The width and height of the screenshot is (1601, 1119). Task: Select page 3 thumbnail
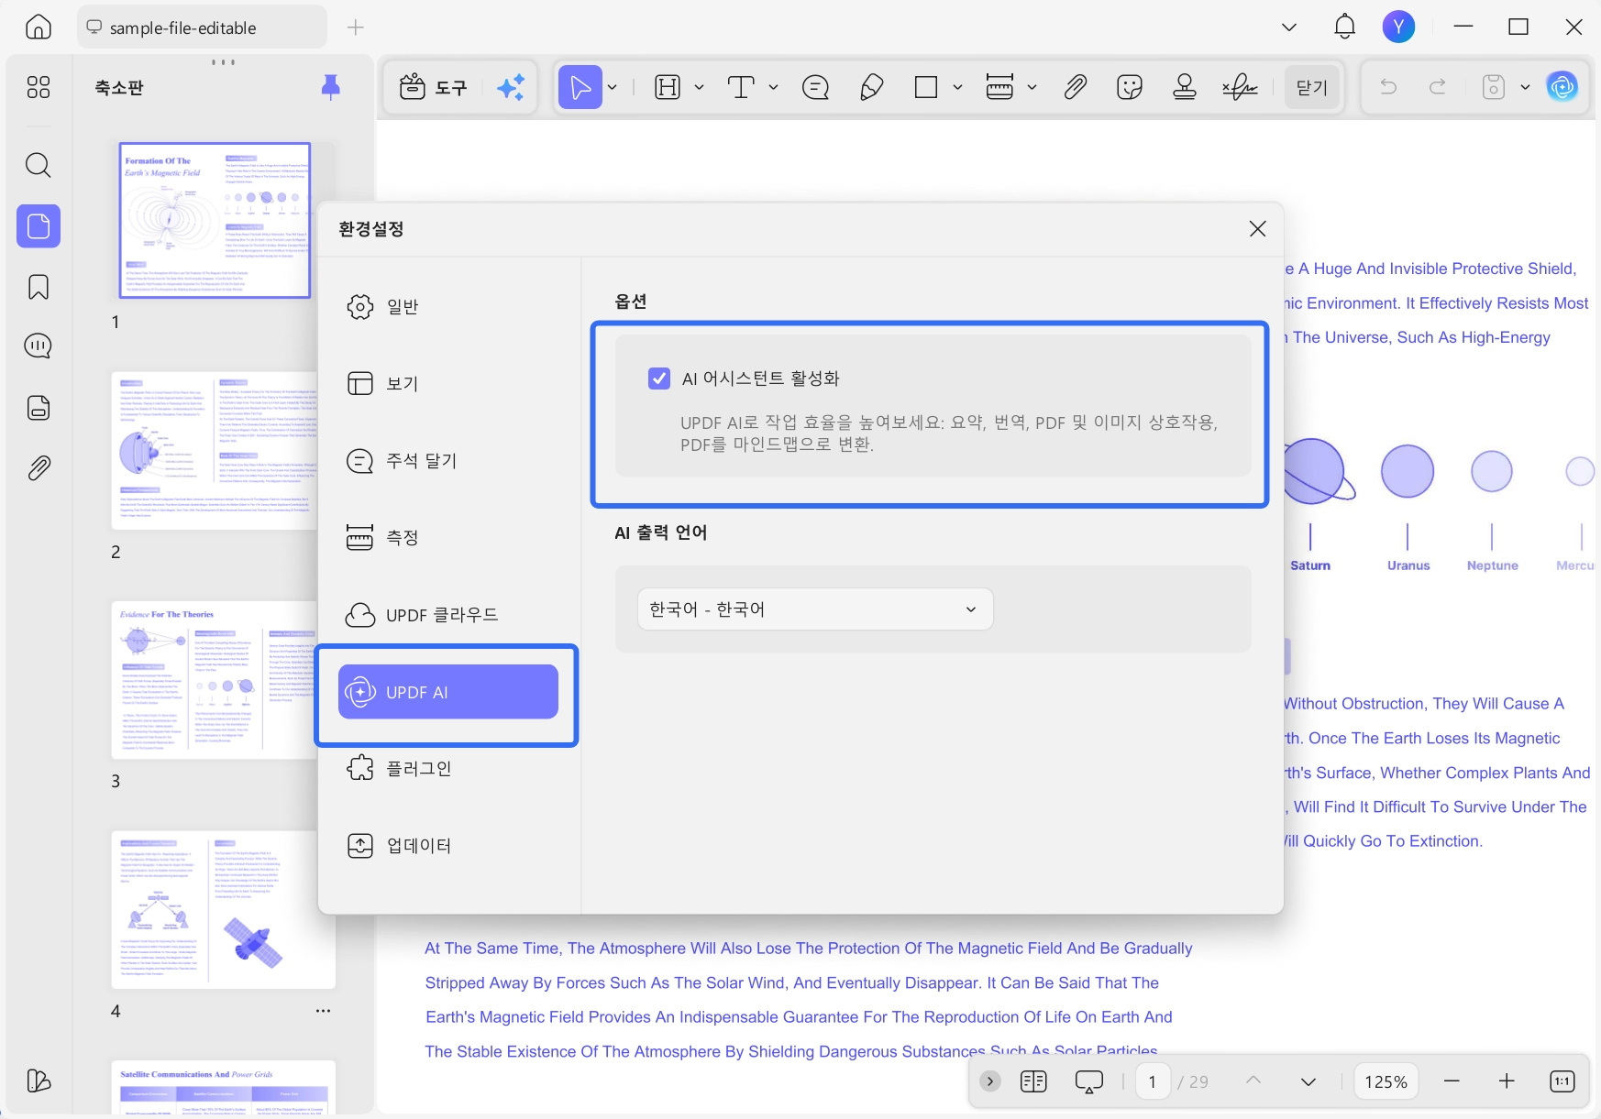[x=215, y=680]
